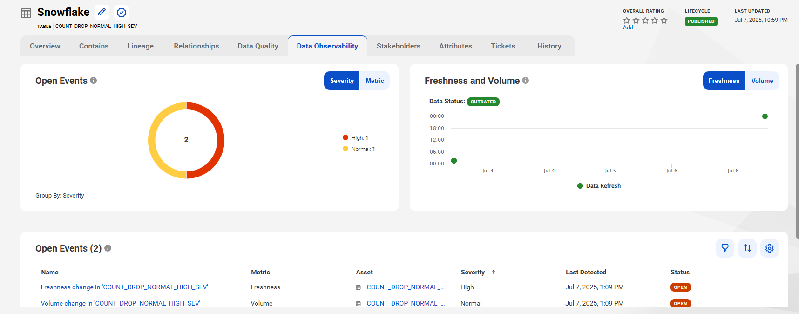Sort by the Severity column header
Viewport: 799px width, 314px height.
[x=473, y=272]
